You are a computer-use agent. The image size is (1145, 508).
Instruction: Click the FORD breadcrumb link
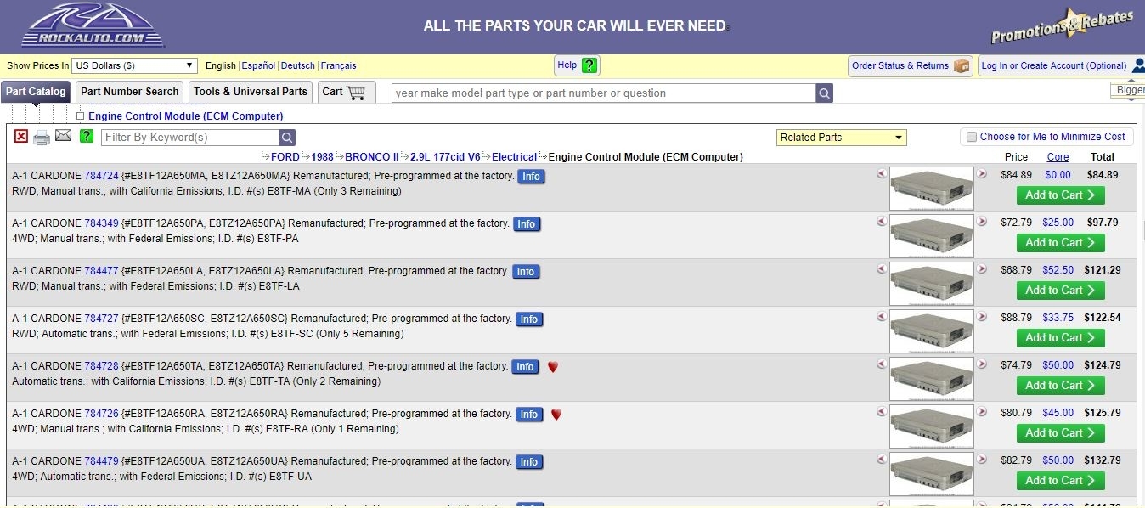[x=285, y=157]
